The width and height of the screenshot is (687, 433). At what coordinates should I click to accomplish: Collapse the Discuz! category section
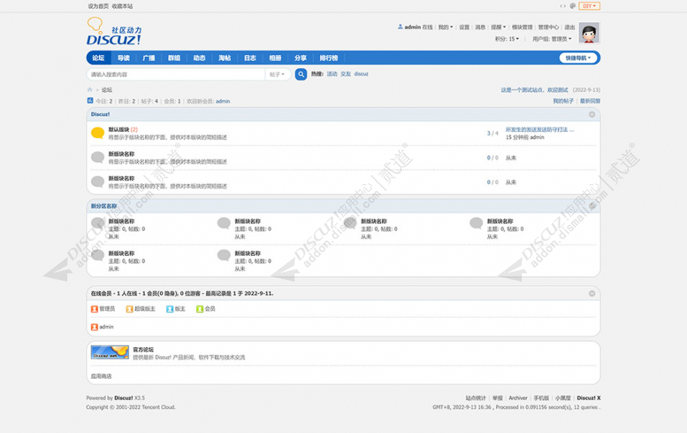tap(592, 114)
